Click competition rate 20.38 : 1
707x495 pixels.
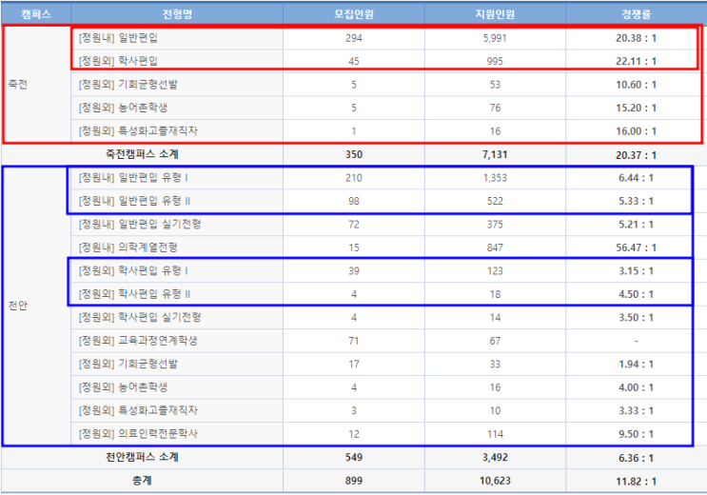(636, 38)
